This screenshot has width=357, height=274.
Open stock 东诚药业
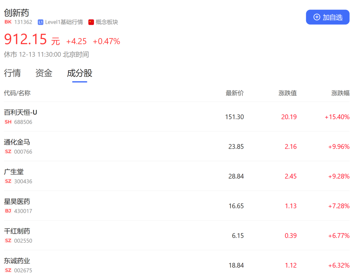[x=17, y=261]
